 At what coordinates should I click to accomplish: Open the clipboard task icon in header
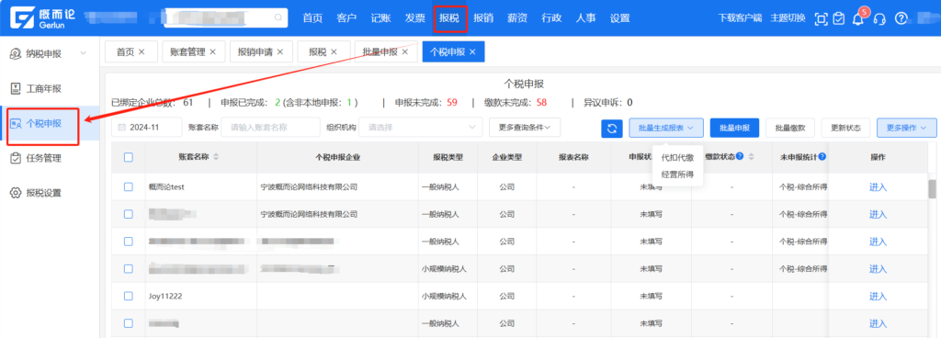(x=839, y=18)
